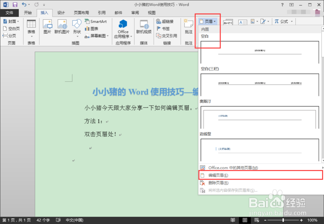The width and height of the screenshot is (324, 224).
Task: Click the line '方法 1:' in document
Action: (93, 121)
